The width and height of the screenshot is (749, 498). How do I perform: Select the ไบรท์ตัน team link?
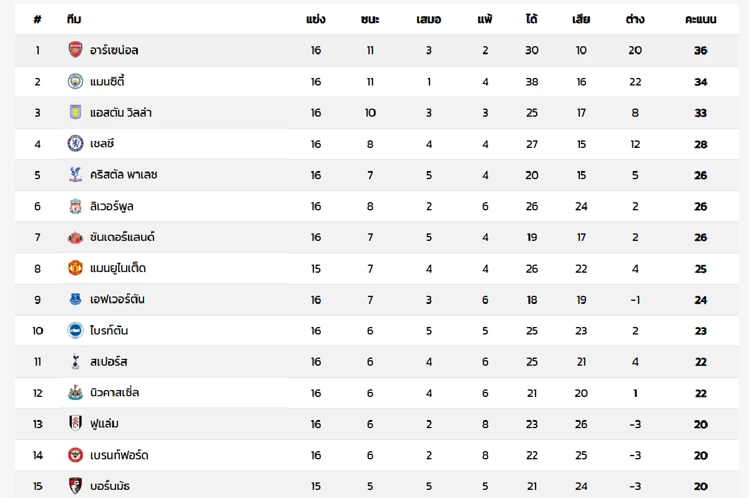coord(109,331)
